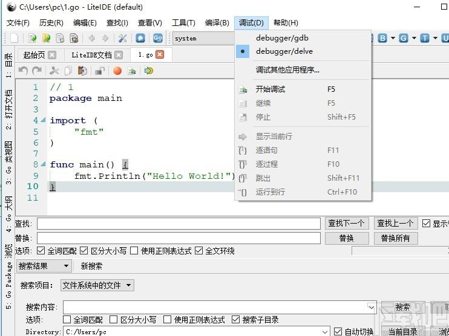Viewport: 449px width, 336px height.
Task: Expand the dropdown arrow next to T
Action: click(x=436, y=38)
